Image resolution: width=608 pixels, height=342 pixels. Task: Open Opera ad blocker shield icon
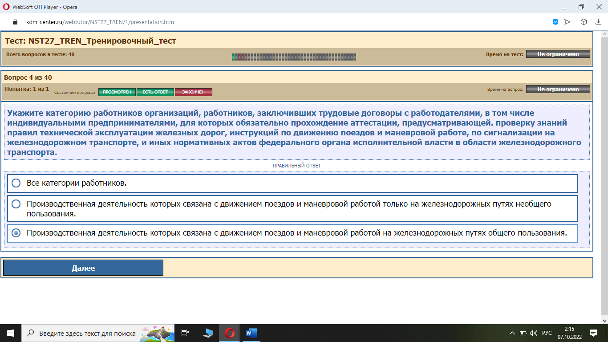click(x=555, y=21)
